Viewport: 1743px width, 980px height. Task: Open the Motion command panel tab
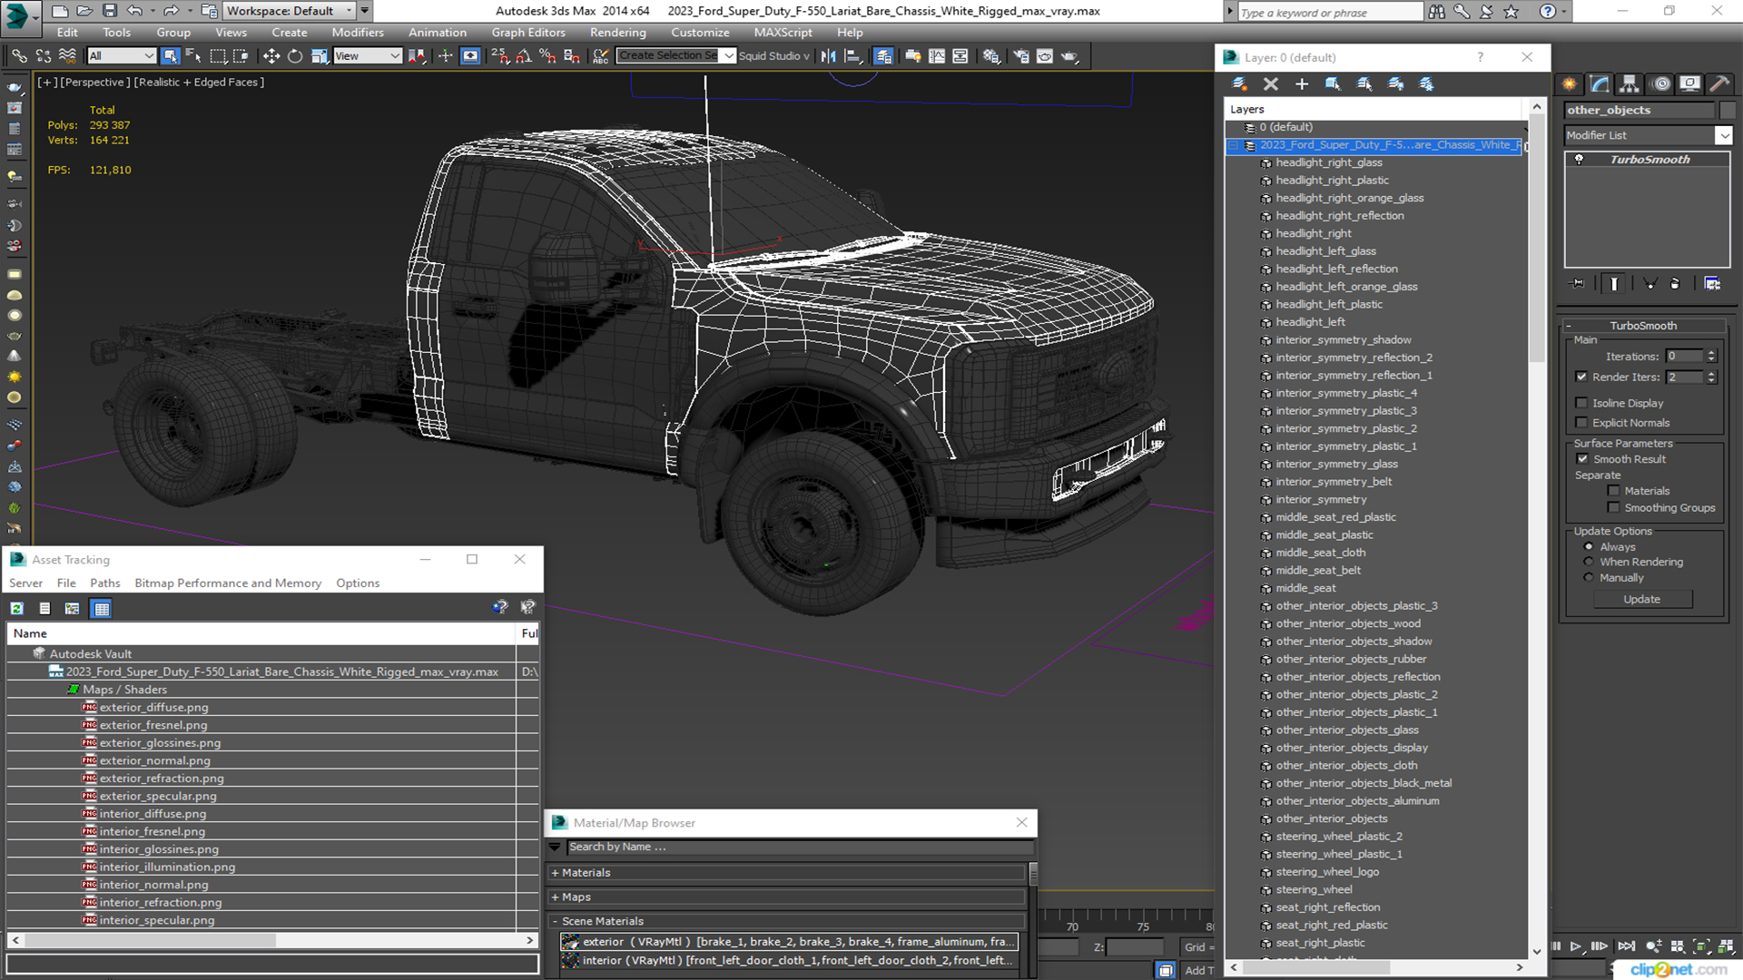1661,83
